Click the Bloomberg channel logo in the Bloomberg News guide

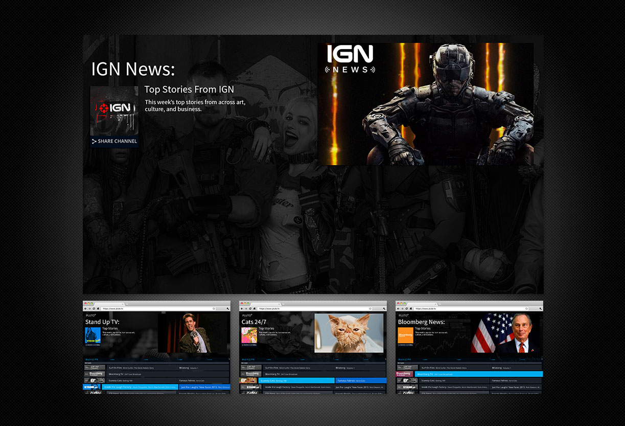click(405, 374)
